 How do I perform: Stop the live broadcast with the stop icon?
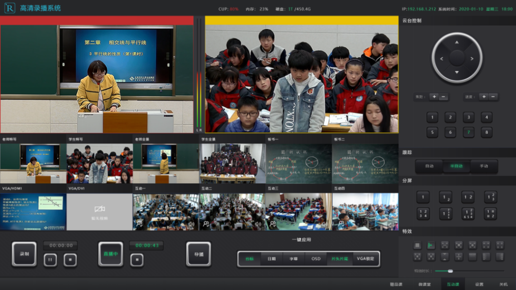[137, 260]
